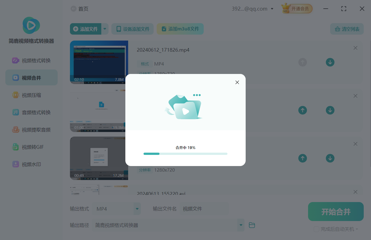
Task: Open the 添加文件 extra options dropdown
Action: [105, 29]
